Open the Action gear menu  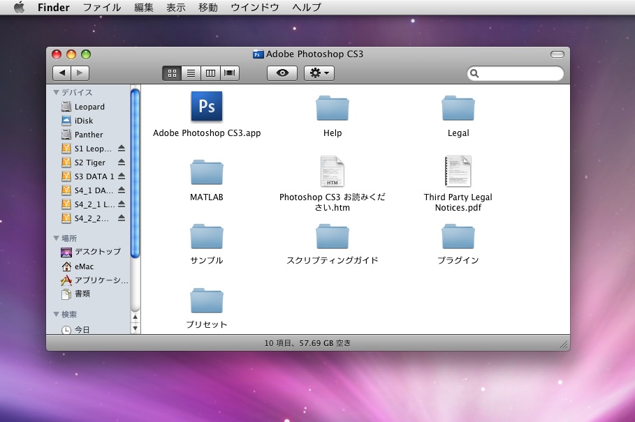(319, 73)
